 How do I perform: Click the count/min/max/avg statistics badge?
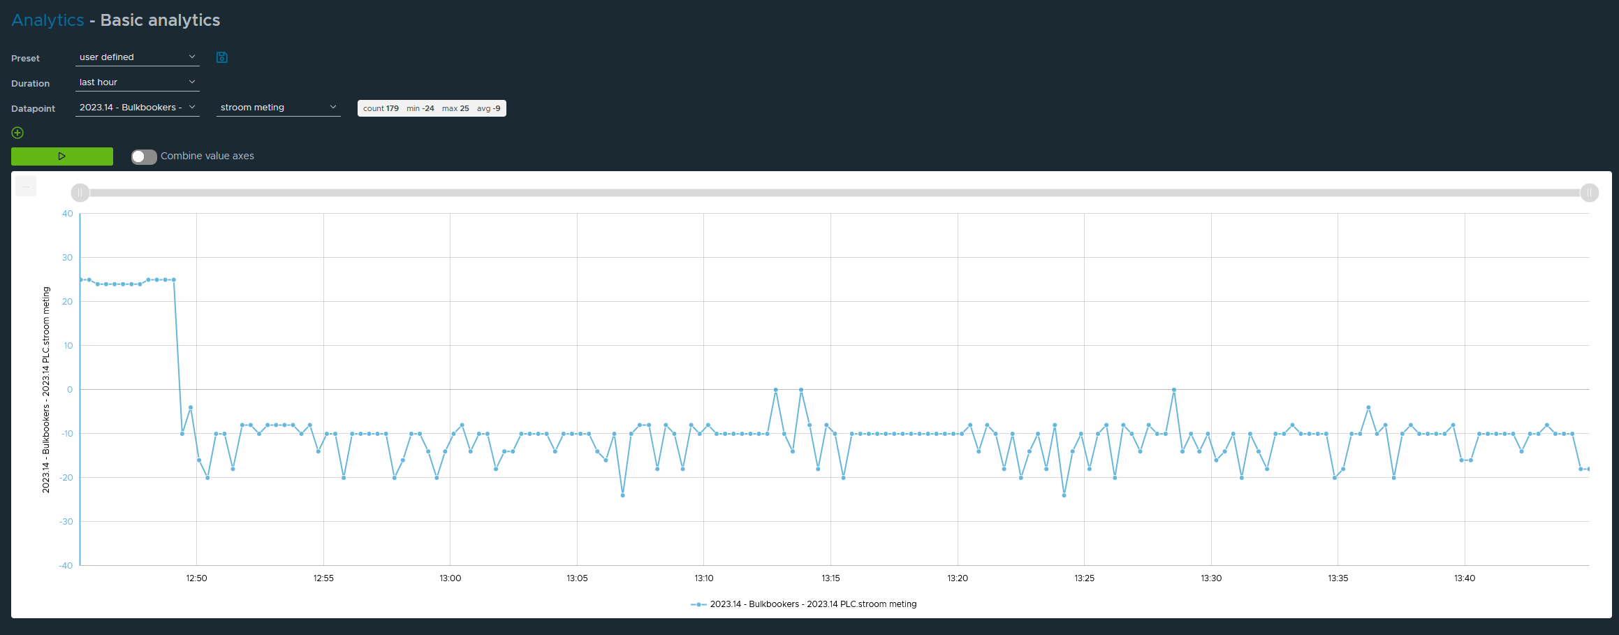click(x=432, y=108)
